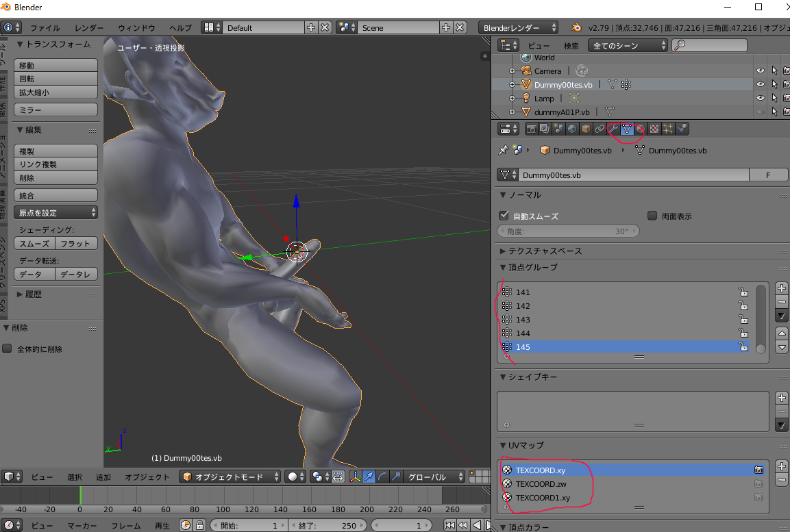Open the レンダー menu
Viewport: 790px width, 532px height.
tap(89, 27)
